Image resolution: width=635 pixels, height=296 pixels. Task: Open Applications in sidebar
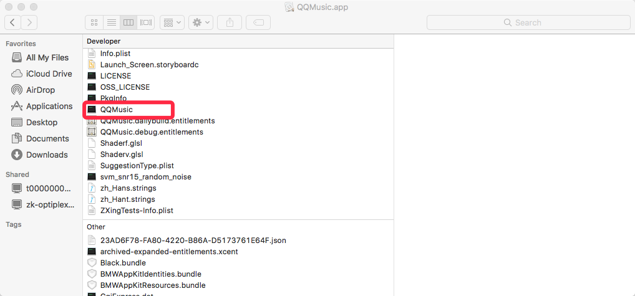pyautogui.click(x=49, y=106)
